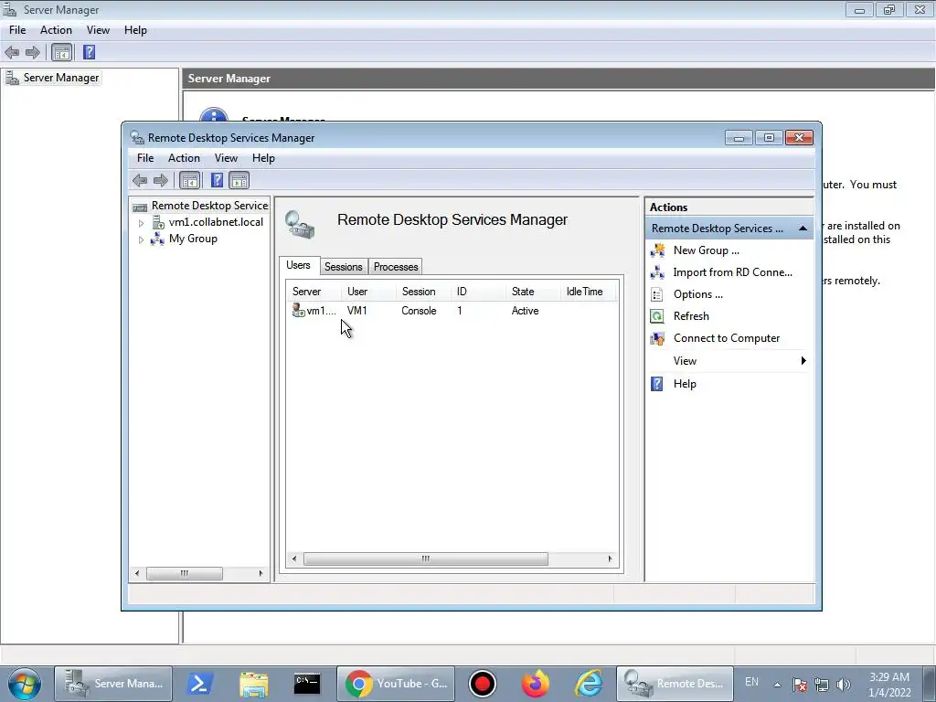Click New Group star icon in Actions
Image resolution: width=936 pixels, height=702 pixels.
(x=657, y=250)
